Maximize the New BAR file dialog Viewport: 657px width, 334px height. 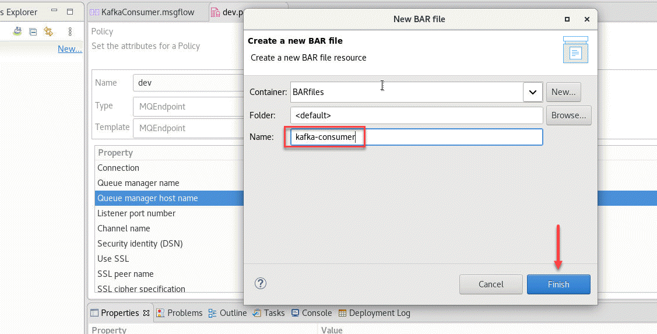pos(567,19)
